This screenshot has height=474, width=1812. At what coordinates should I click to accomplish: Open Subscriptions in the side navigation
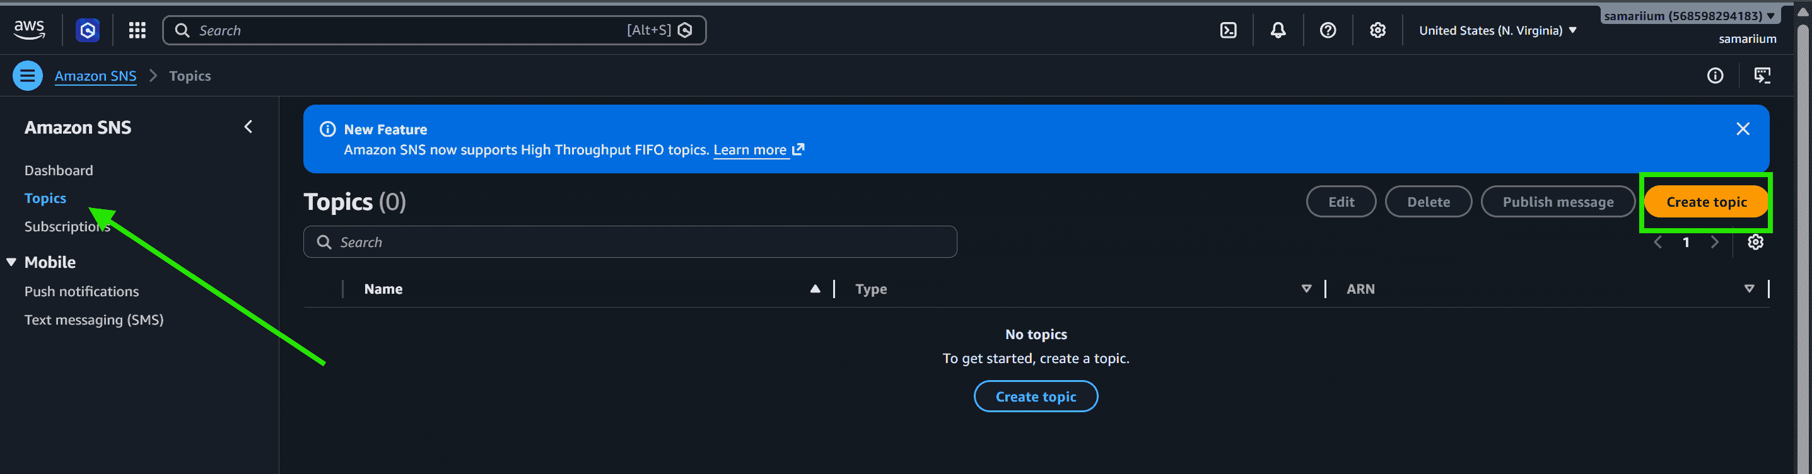(67, 226)
